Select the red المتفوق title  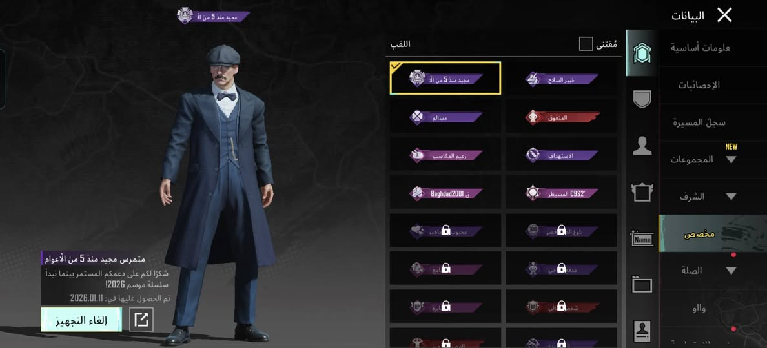click(562, 117)
